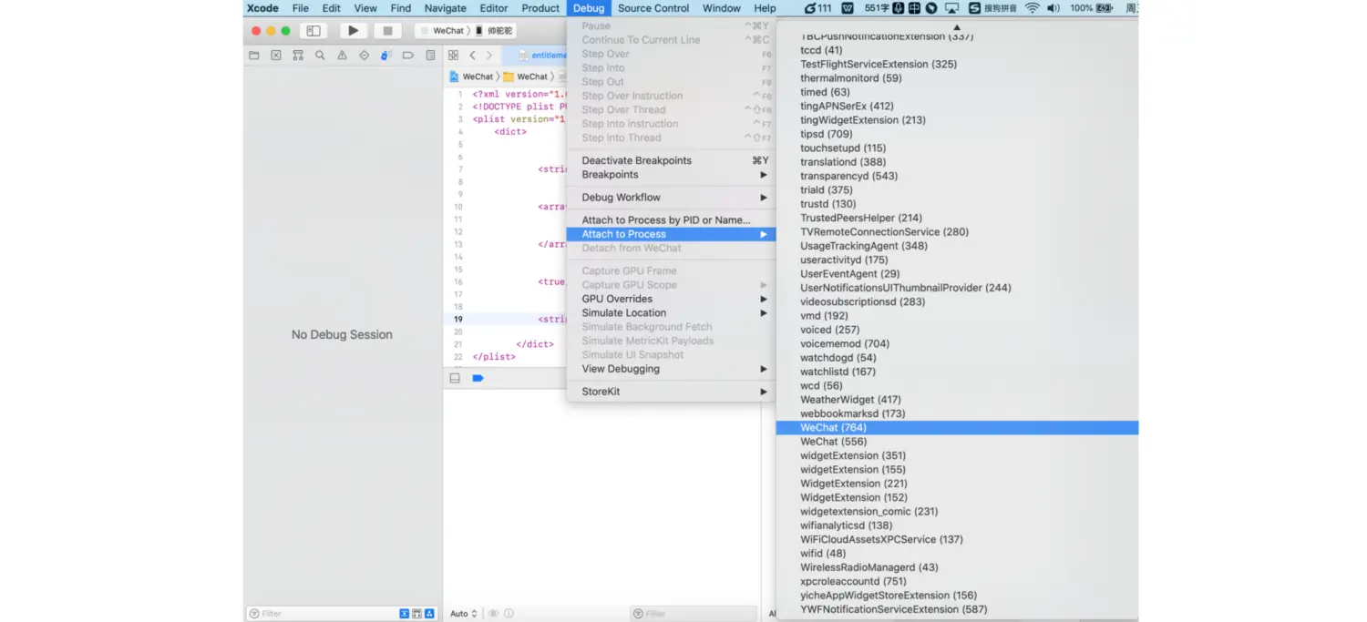Choose Deactivate Breakpoints menu item
The image size is (1367, 622).
(x=671, y=160)
